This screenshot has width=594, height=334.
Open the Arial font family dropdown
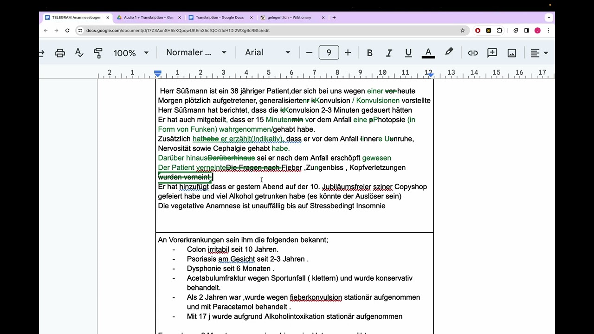point(268,53)
